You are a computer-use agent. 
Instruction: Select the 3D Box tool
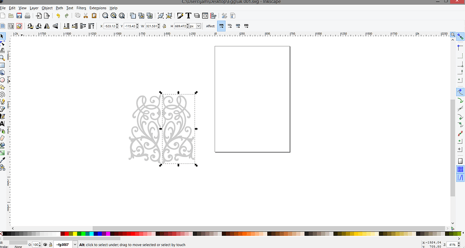click(x=2, y=72)
